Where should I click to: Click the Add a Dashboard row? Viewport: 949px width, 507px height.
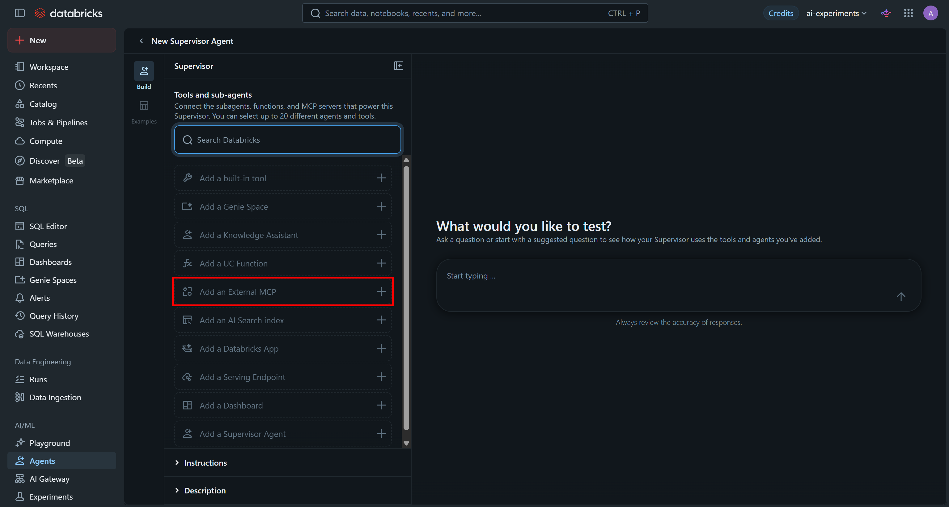pos(282,405)
